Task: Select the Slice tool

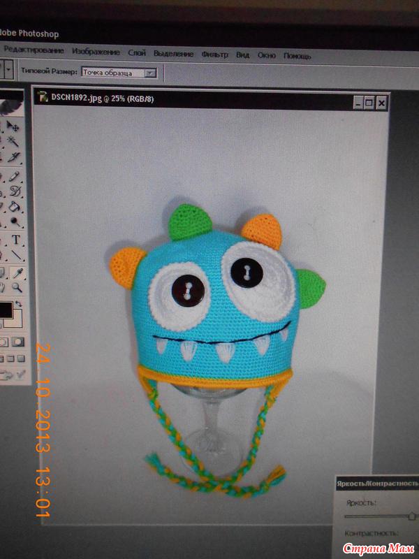Action: pos(14,157)
